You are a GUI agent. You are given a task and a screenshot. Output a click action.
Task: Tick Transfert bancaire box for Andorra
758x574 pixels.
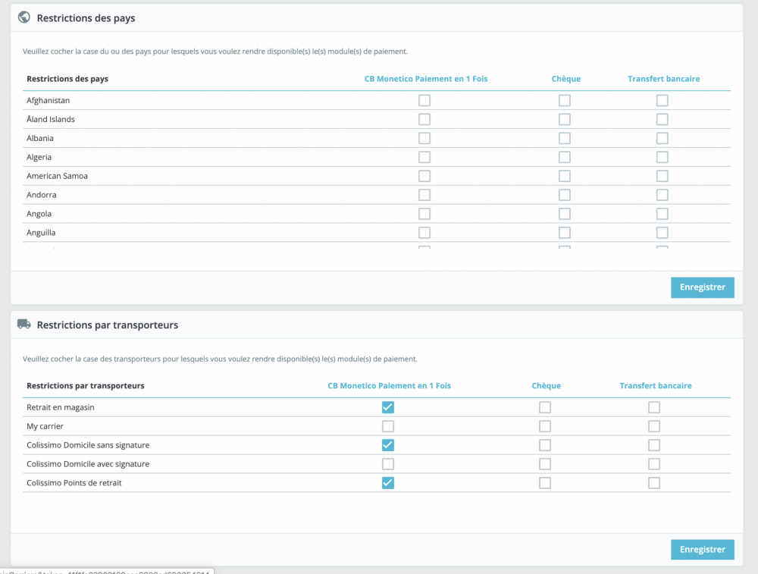(662, 195)
